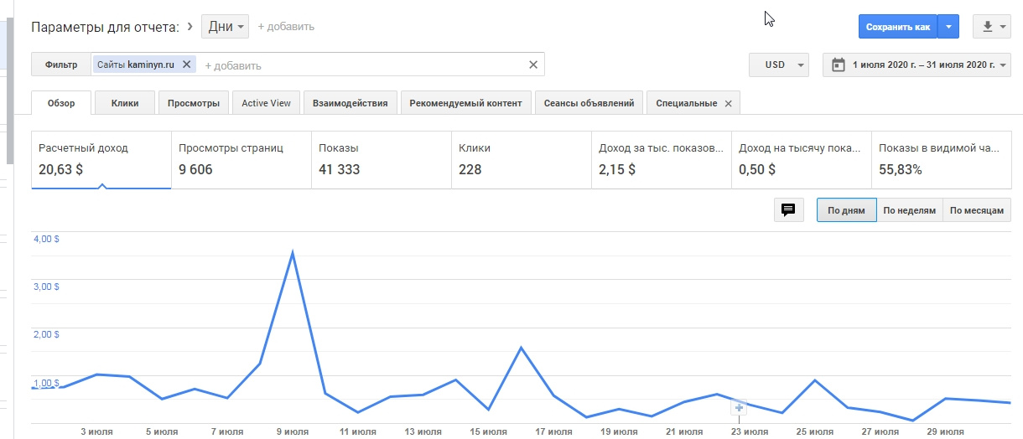Set chart grouping to По месяцам
The image size is (1023, 439).
pyautogui.click(x=977, y=210)
